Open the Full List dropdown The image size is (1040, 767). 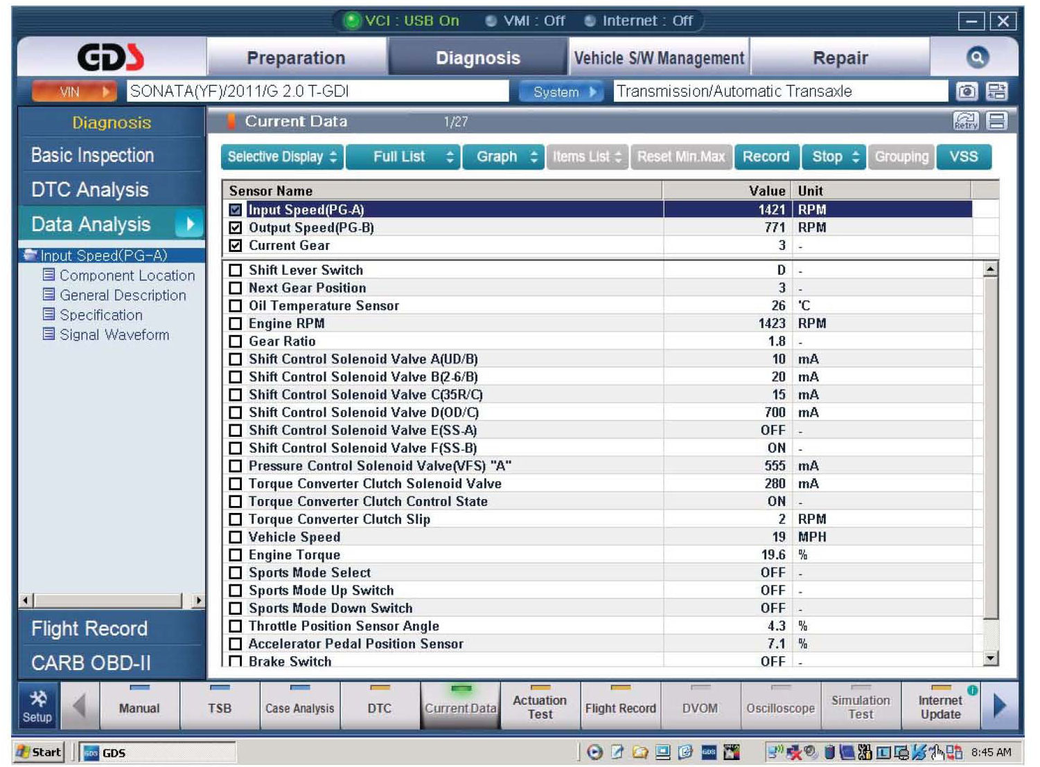click(x=403, y=157)
